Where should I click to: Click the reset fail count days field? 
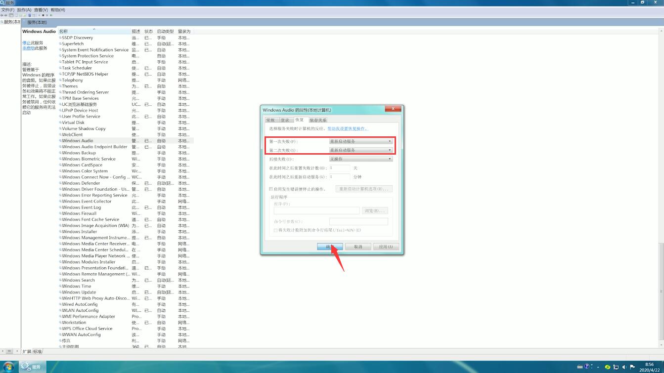tap(340, 168)
